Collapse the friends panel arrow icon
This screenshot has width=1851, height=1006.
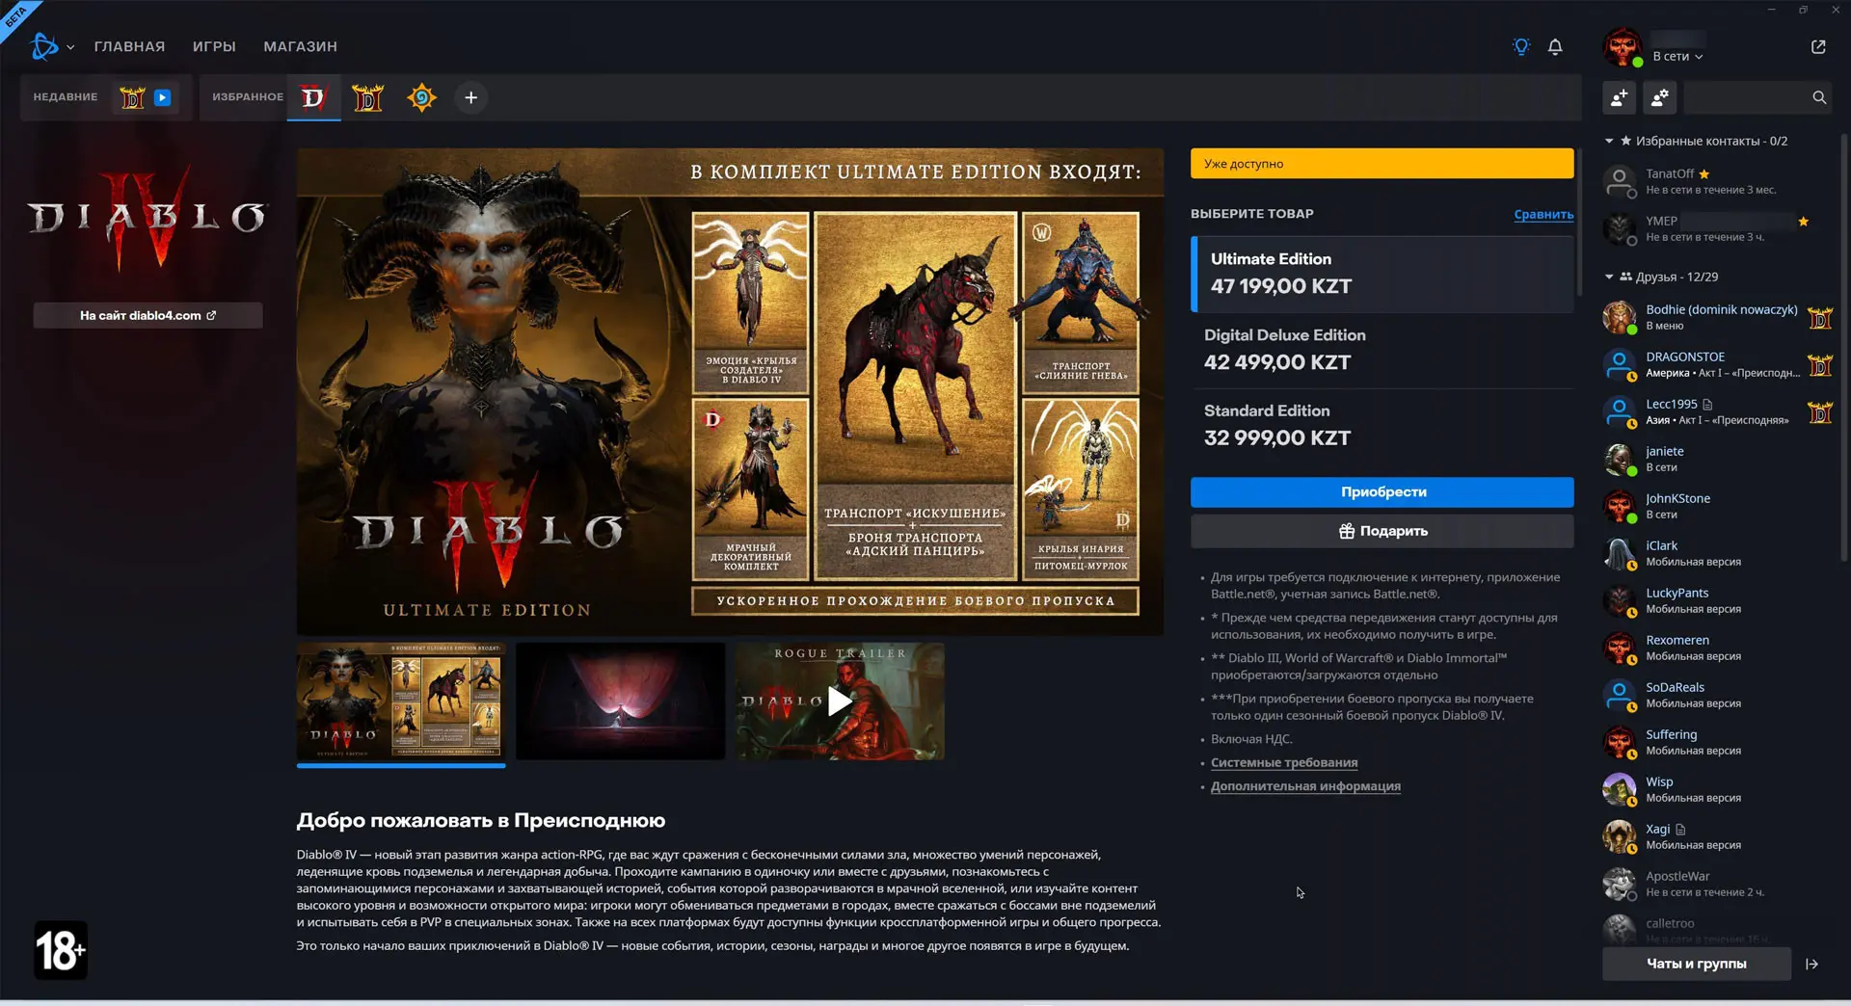[1812, 964]
